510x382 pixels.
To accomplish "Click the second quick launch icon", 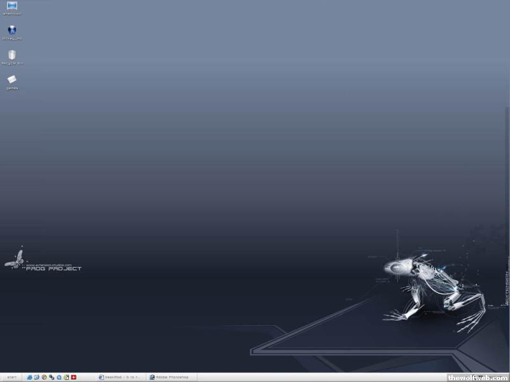I will (x=36, y=378).
